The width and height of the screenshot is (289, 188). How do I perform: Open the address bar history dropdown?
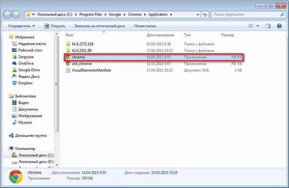198,14
